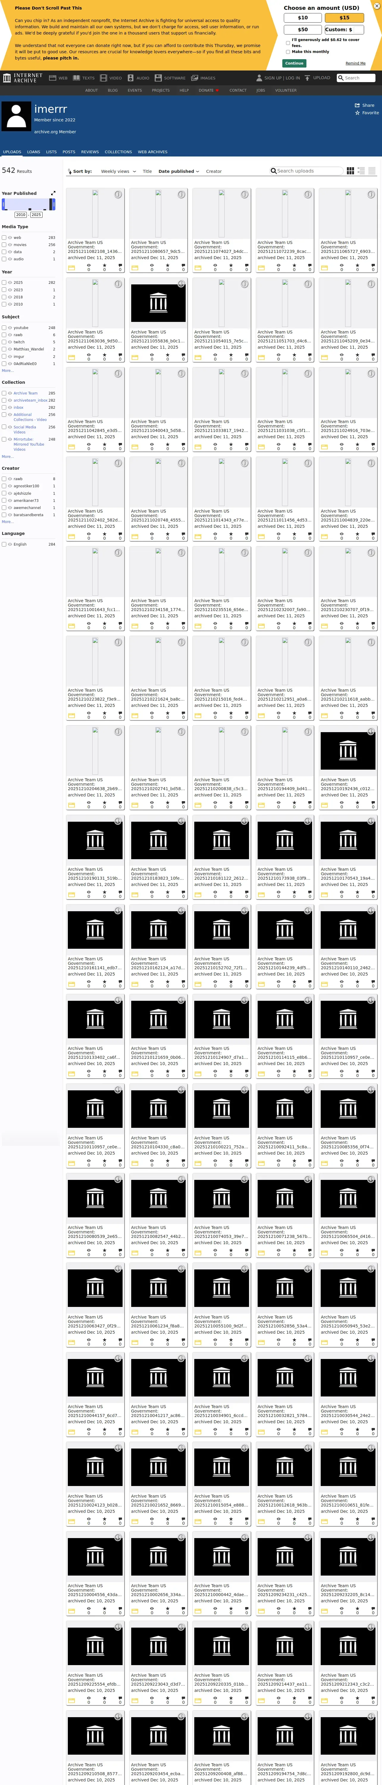Open info icon on item 20251211082108_1436

tap(118, 195)
